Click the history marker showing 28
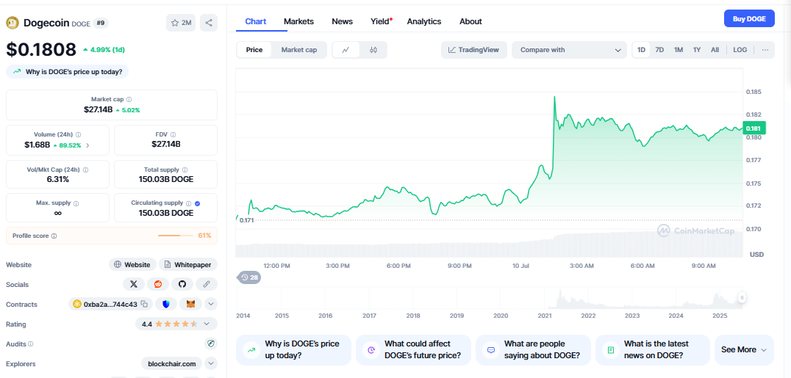Screen dimensions: 791x378 249,277
